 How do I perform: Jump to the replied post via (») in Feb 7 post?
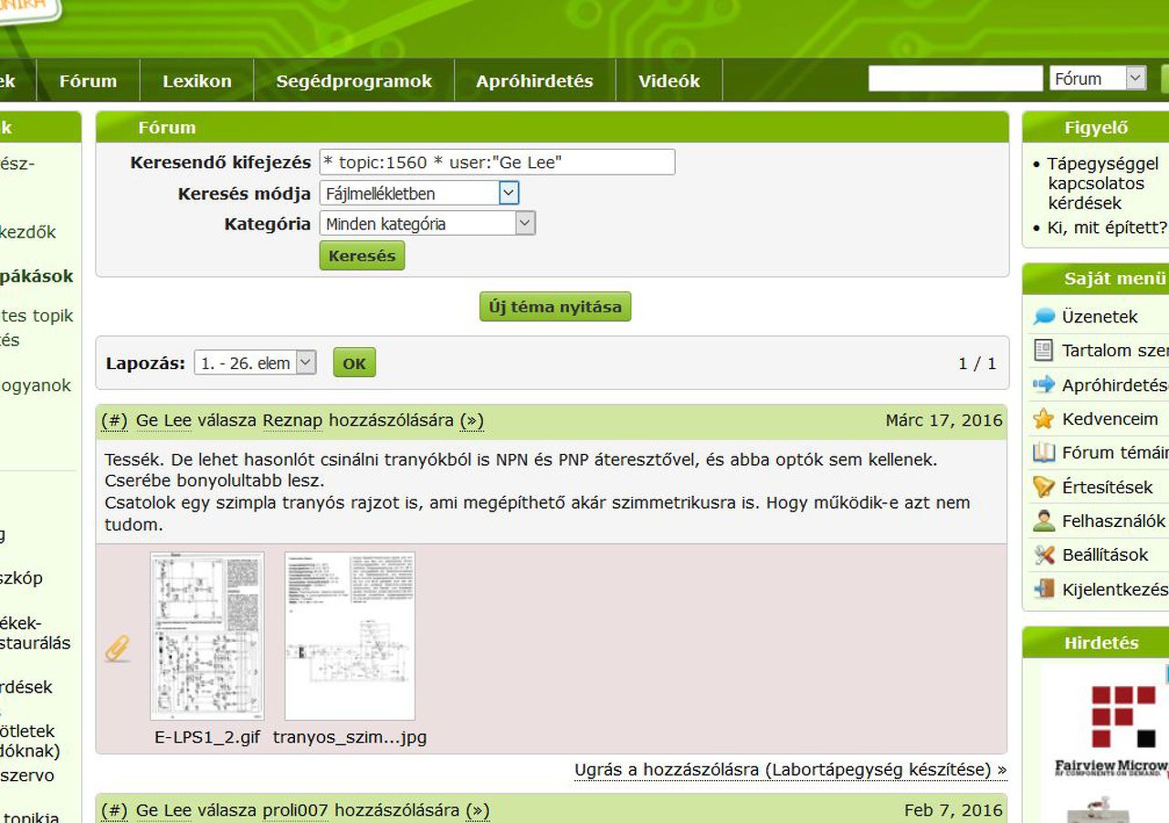478,810
